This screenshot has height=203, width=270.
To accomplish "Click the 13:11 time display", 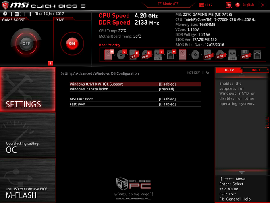I will [x=21, y=14].
